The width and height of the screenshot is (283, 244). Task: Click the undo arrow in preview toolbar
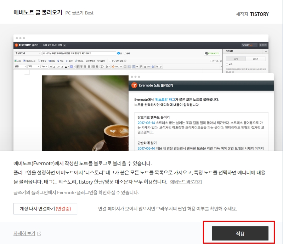(x=157, y=67)
